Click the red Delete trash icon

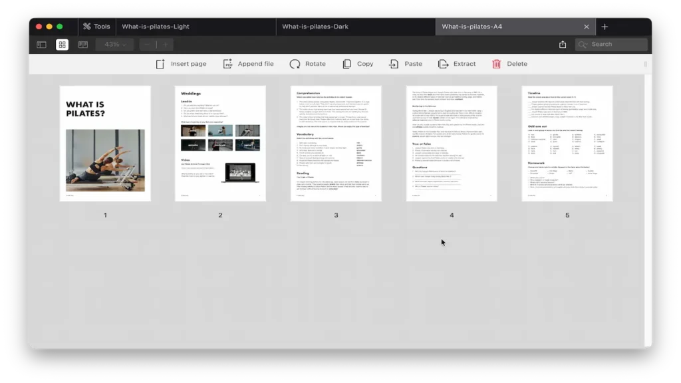coord(497,64)
